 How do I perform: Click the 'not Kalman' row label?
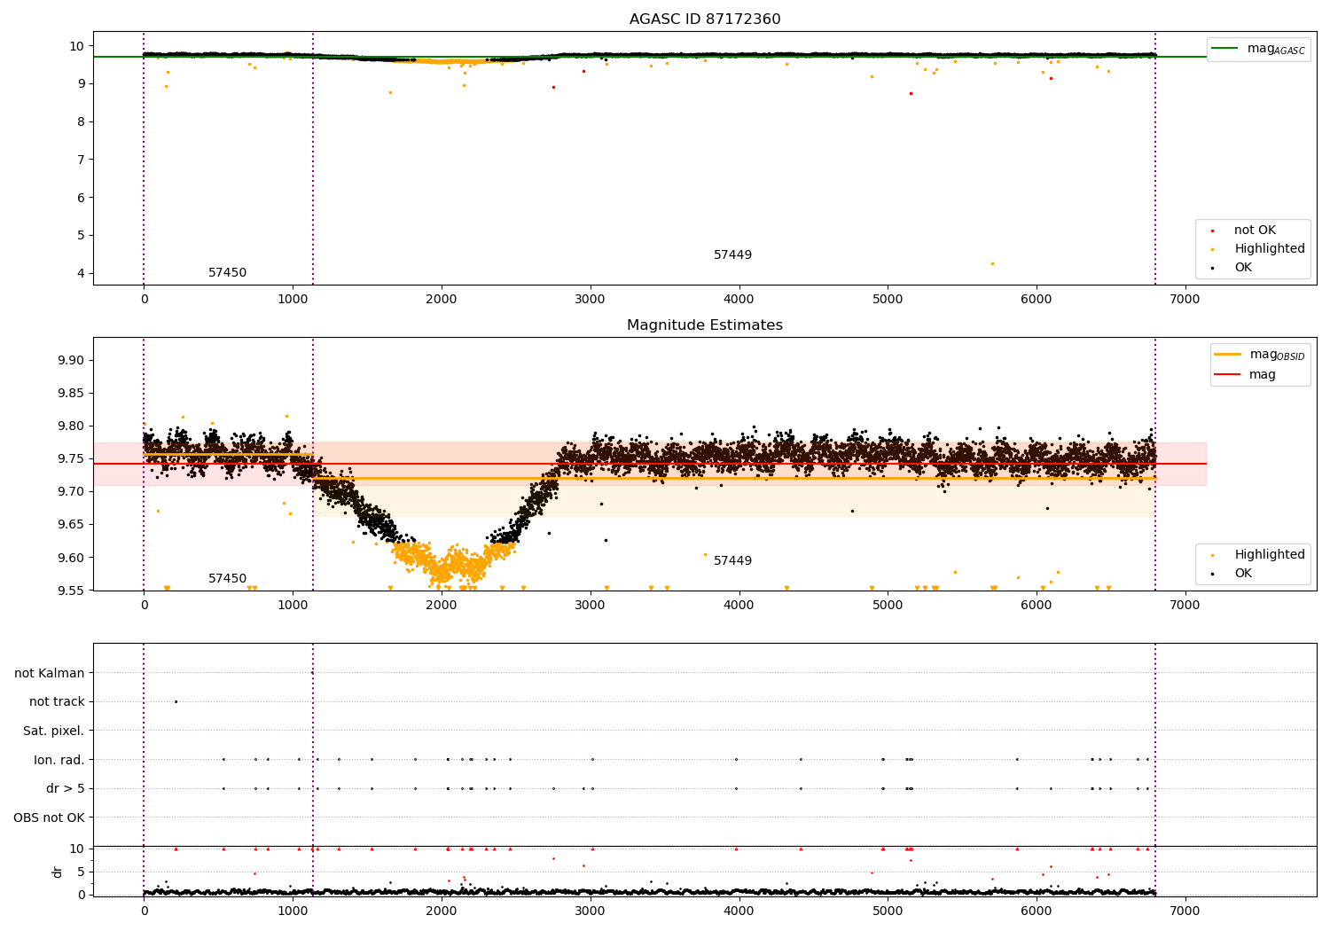point(50,673)
